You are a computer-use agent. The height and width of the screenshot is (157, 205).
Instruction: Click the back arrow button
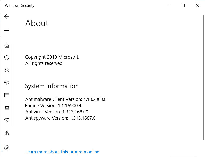[x=7, y=17]
